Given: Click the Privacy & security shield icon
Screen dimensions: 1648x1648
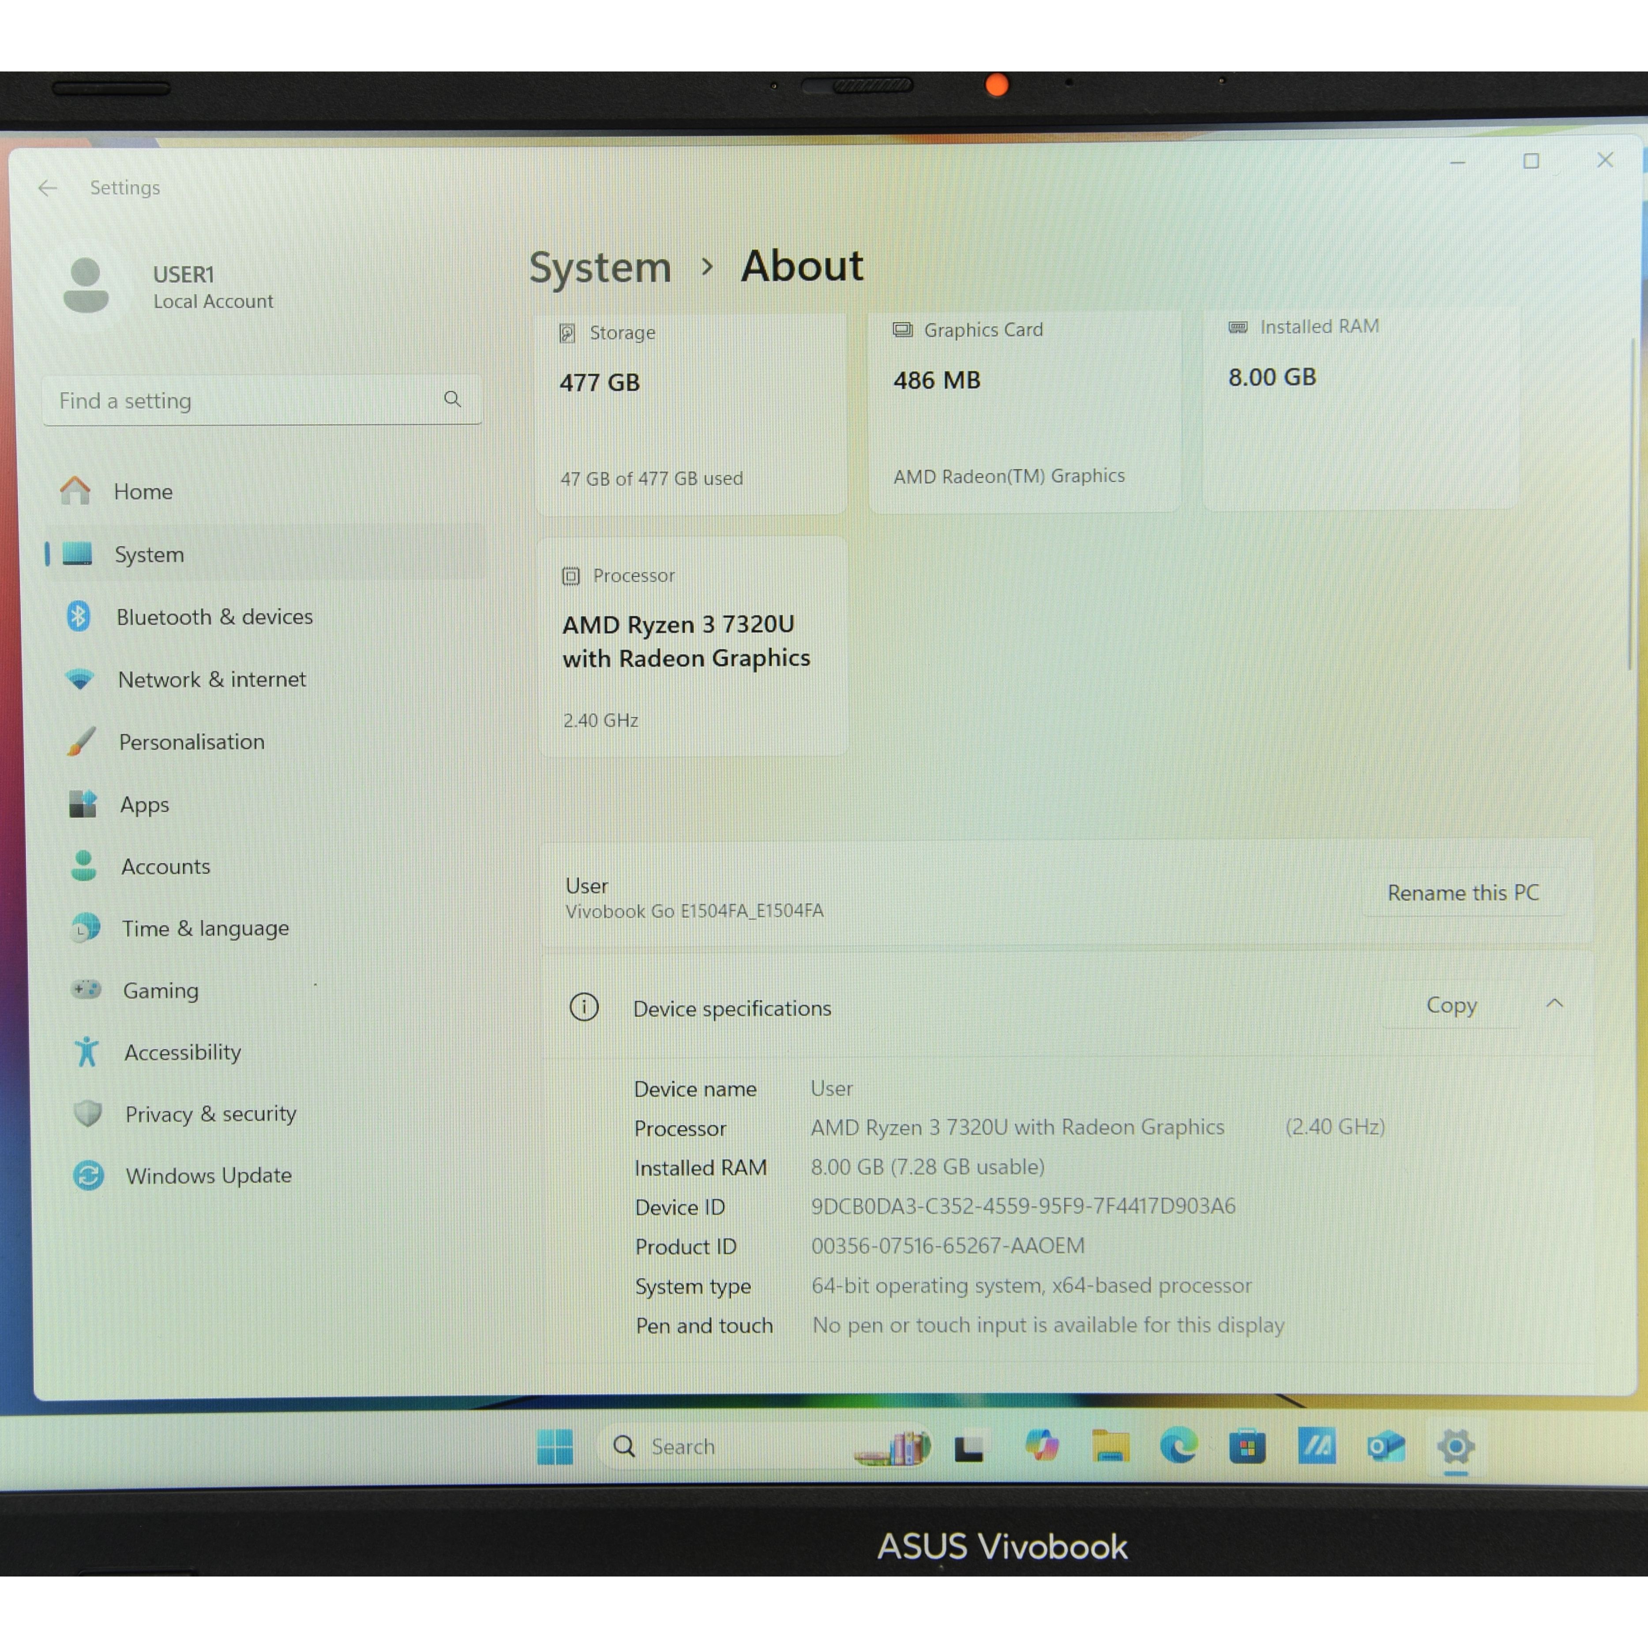Looking at the screenshot, I should [x=88, y=1113].
